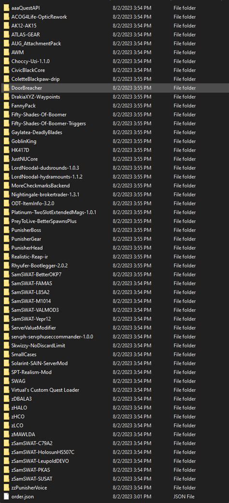
Task: Click the Solarint-SAIN-ServerMod folder name
Action: click(x=40, y=363)
